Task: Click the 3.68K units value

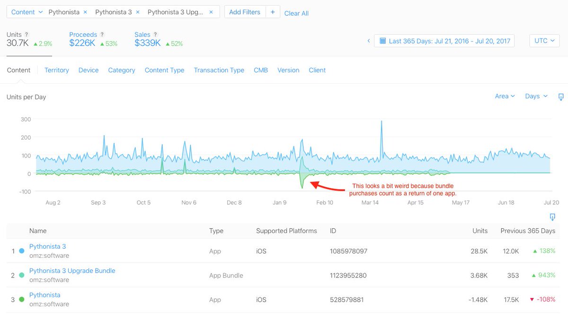Action: click(x=478, y=275)
